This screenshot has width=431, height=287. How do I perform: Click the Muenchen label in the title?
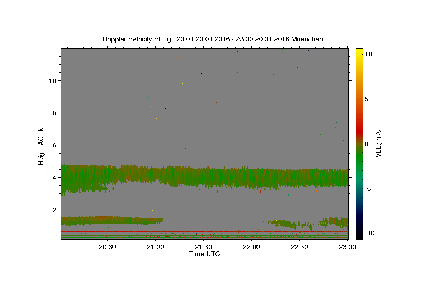307,39
